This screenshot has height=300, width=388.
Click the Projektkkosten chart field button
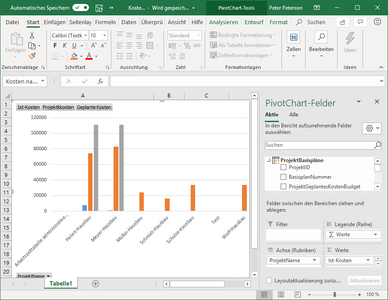pyautogui.click(x=58, y=107)
